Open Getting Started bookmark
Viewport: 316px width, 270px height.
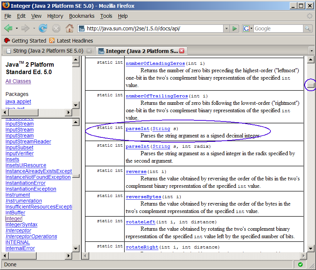(25, 41)
